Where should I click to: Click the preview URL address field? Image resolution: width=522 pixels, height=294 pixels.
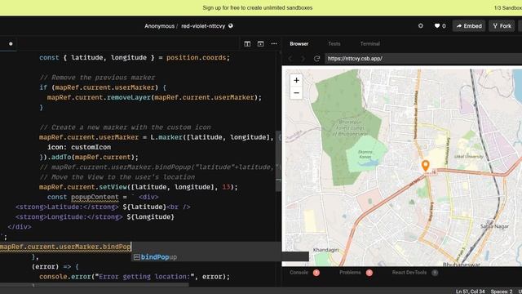(423, 58)
